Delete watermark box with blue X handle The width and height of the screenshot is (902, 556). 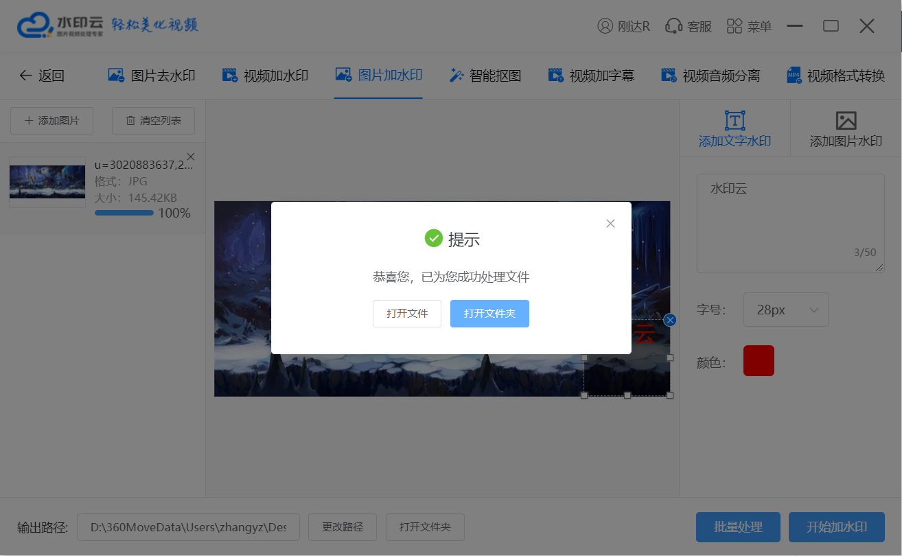point(671,320)
